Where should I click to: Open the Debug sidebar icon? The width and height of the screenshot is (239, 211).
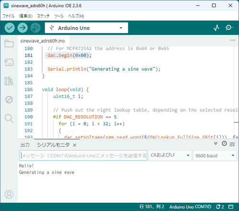[9, 100]
